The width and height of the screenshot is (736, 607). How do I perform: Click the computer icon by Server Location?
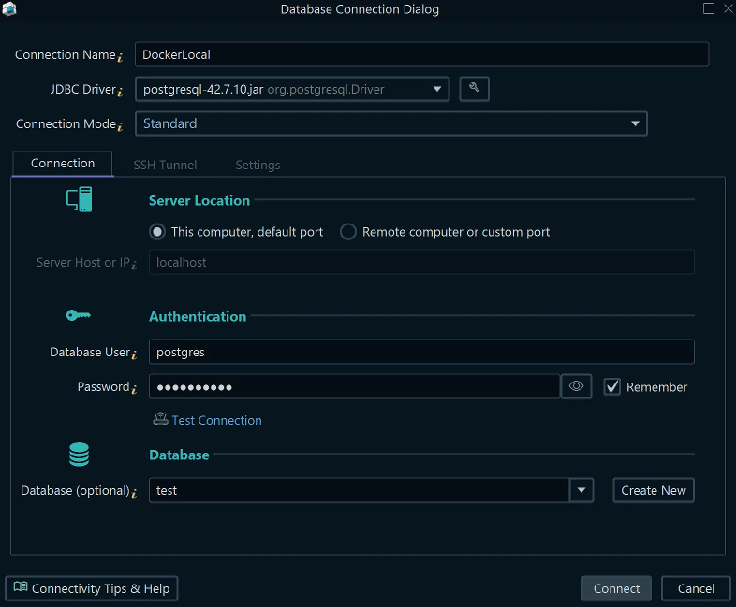(80, 199)
